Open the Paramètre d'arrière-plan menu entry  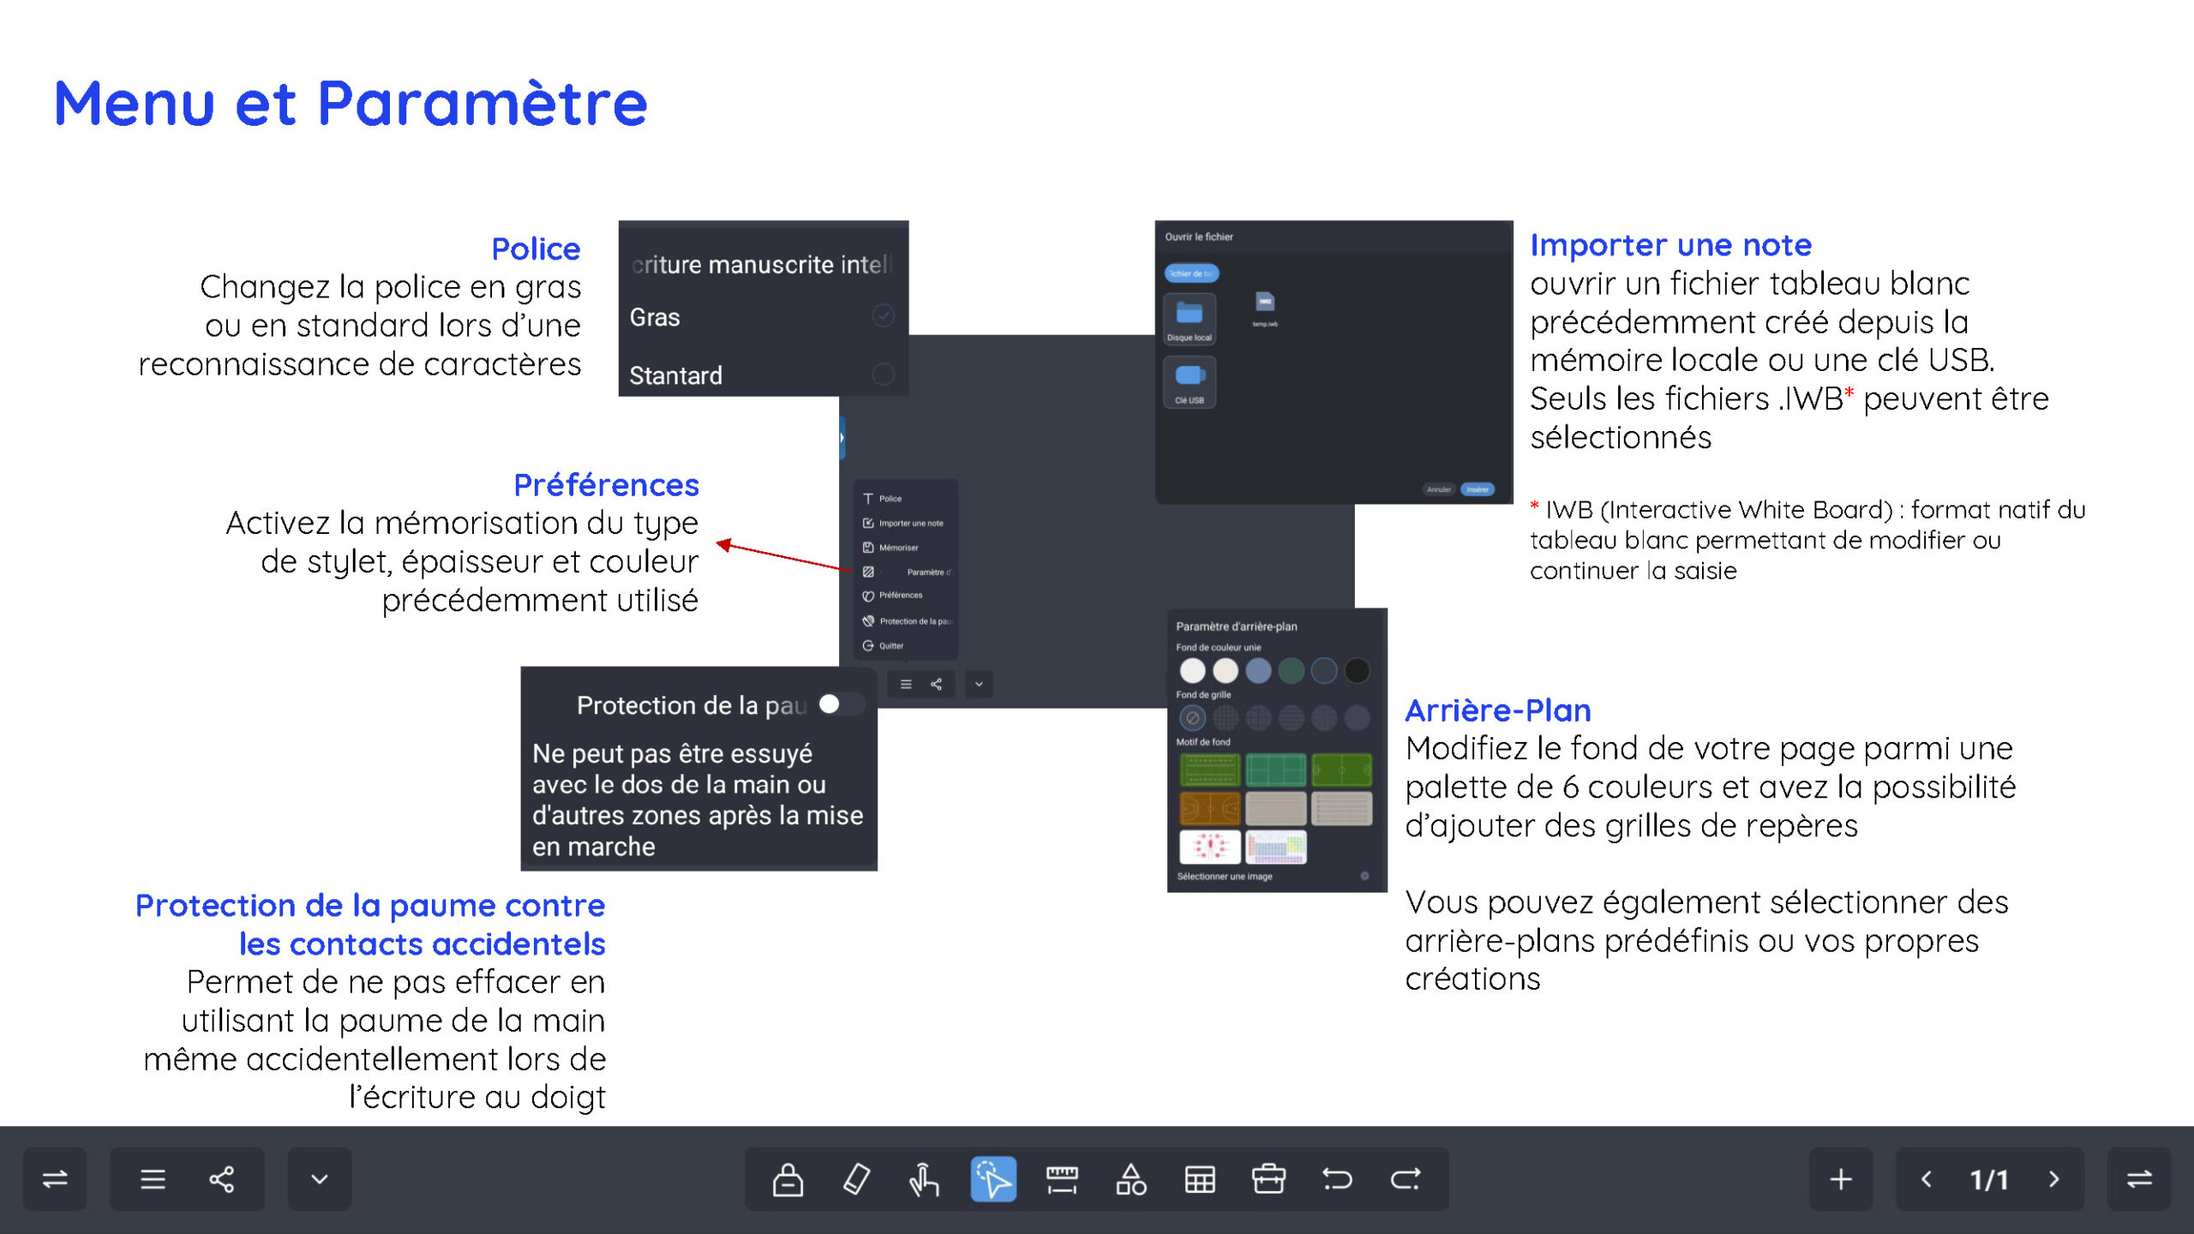906,572
